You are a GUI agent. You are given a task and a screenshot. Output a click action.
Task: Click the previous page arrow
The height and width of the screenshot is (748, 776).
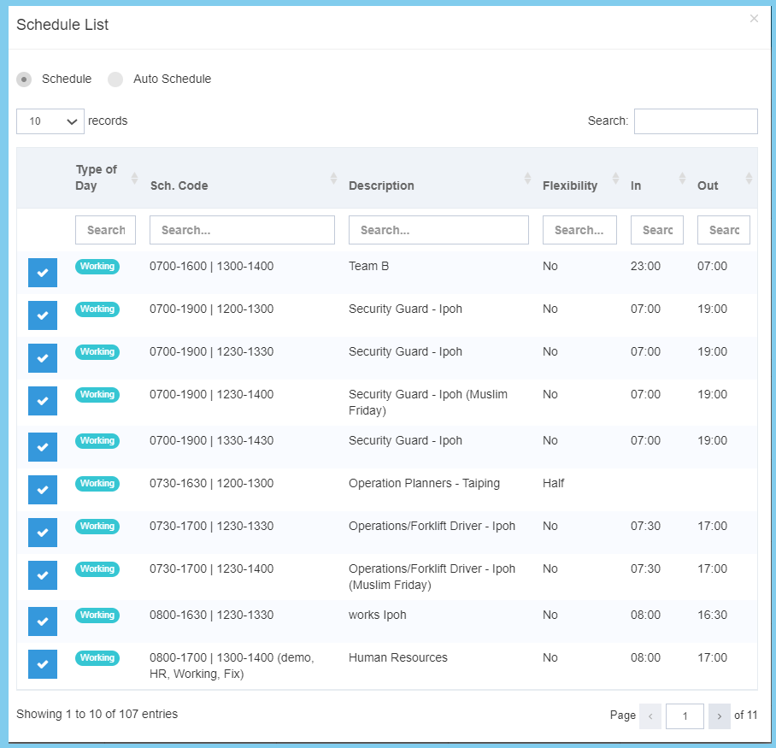[650, 716]
